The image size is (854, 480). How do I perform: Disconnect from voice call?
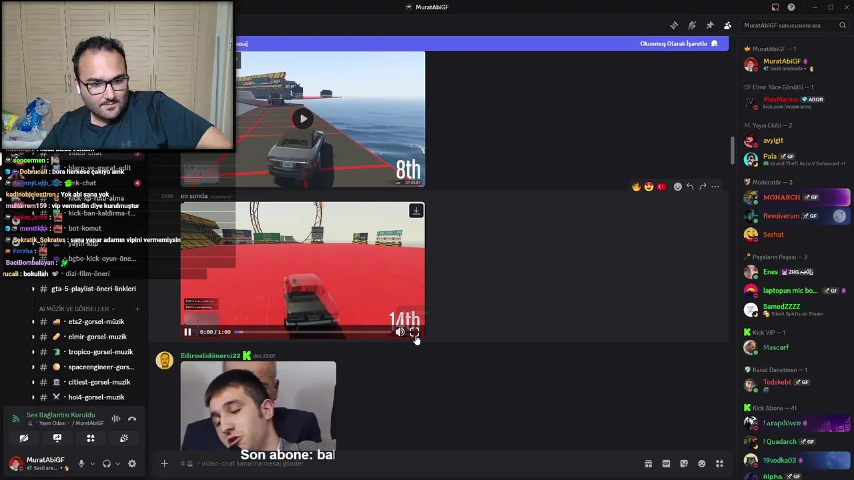pyautogui.click(x=132, y=419)
